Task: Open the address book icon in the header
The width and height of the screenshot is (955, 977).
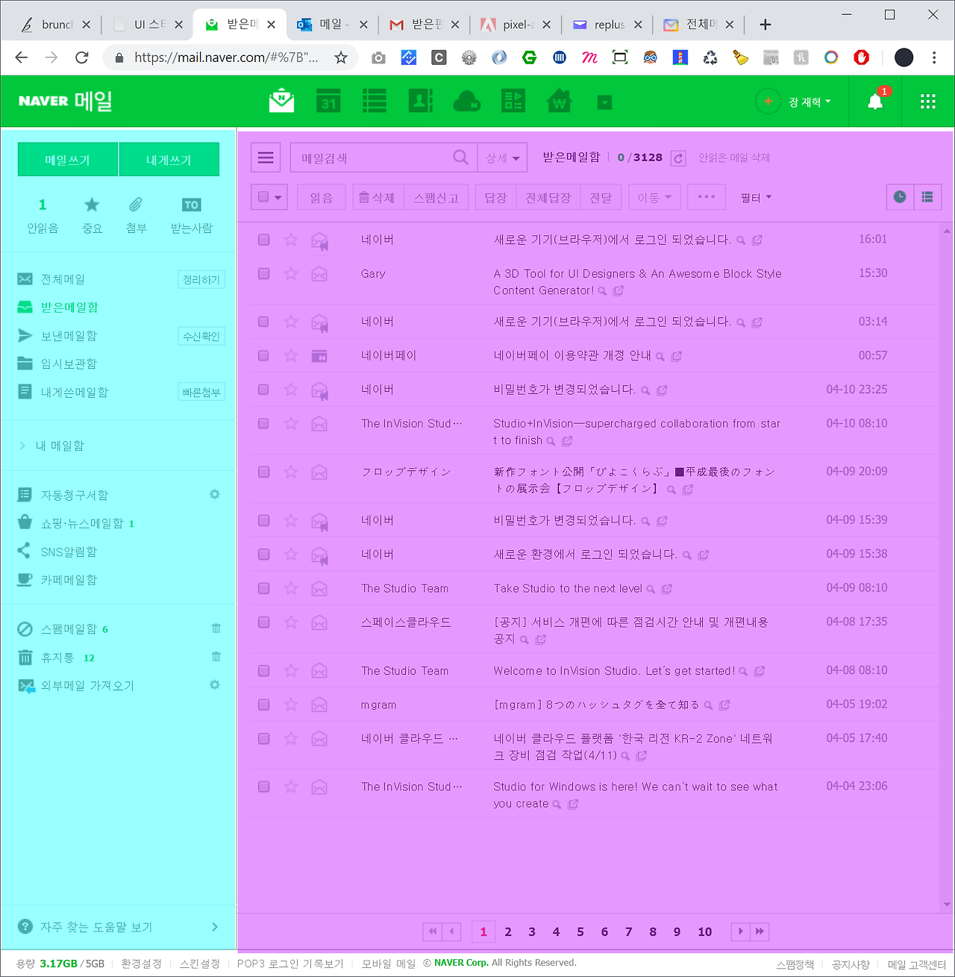Action: (x=421, y=101)
